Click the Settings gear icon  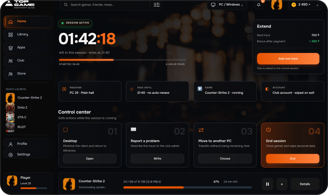(11, 155)
